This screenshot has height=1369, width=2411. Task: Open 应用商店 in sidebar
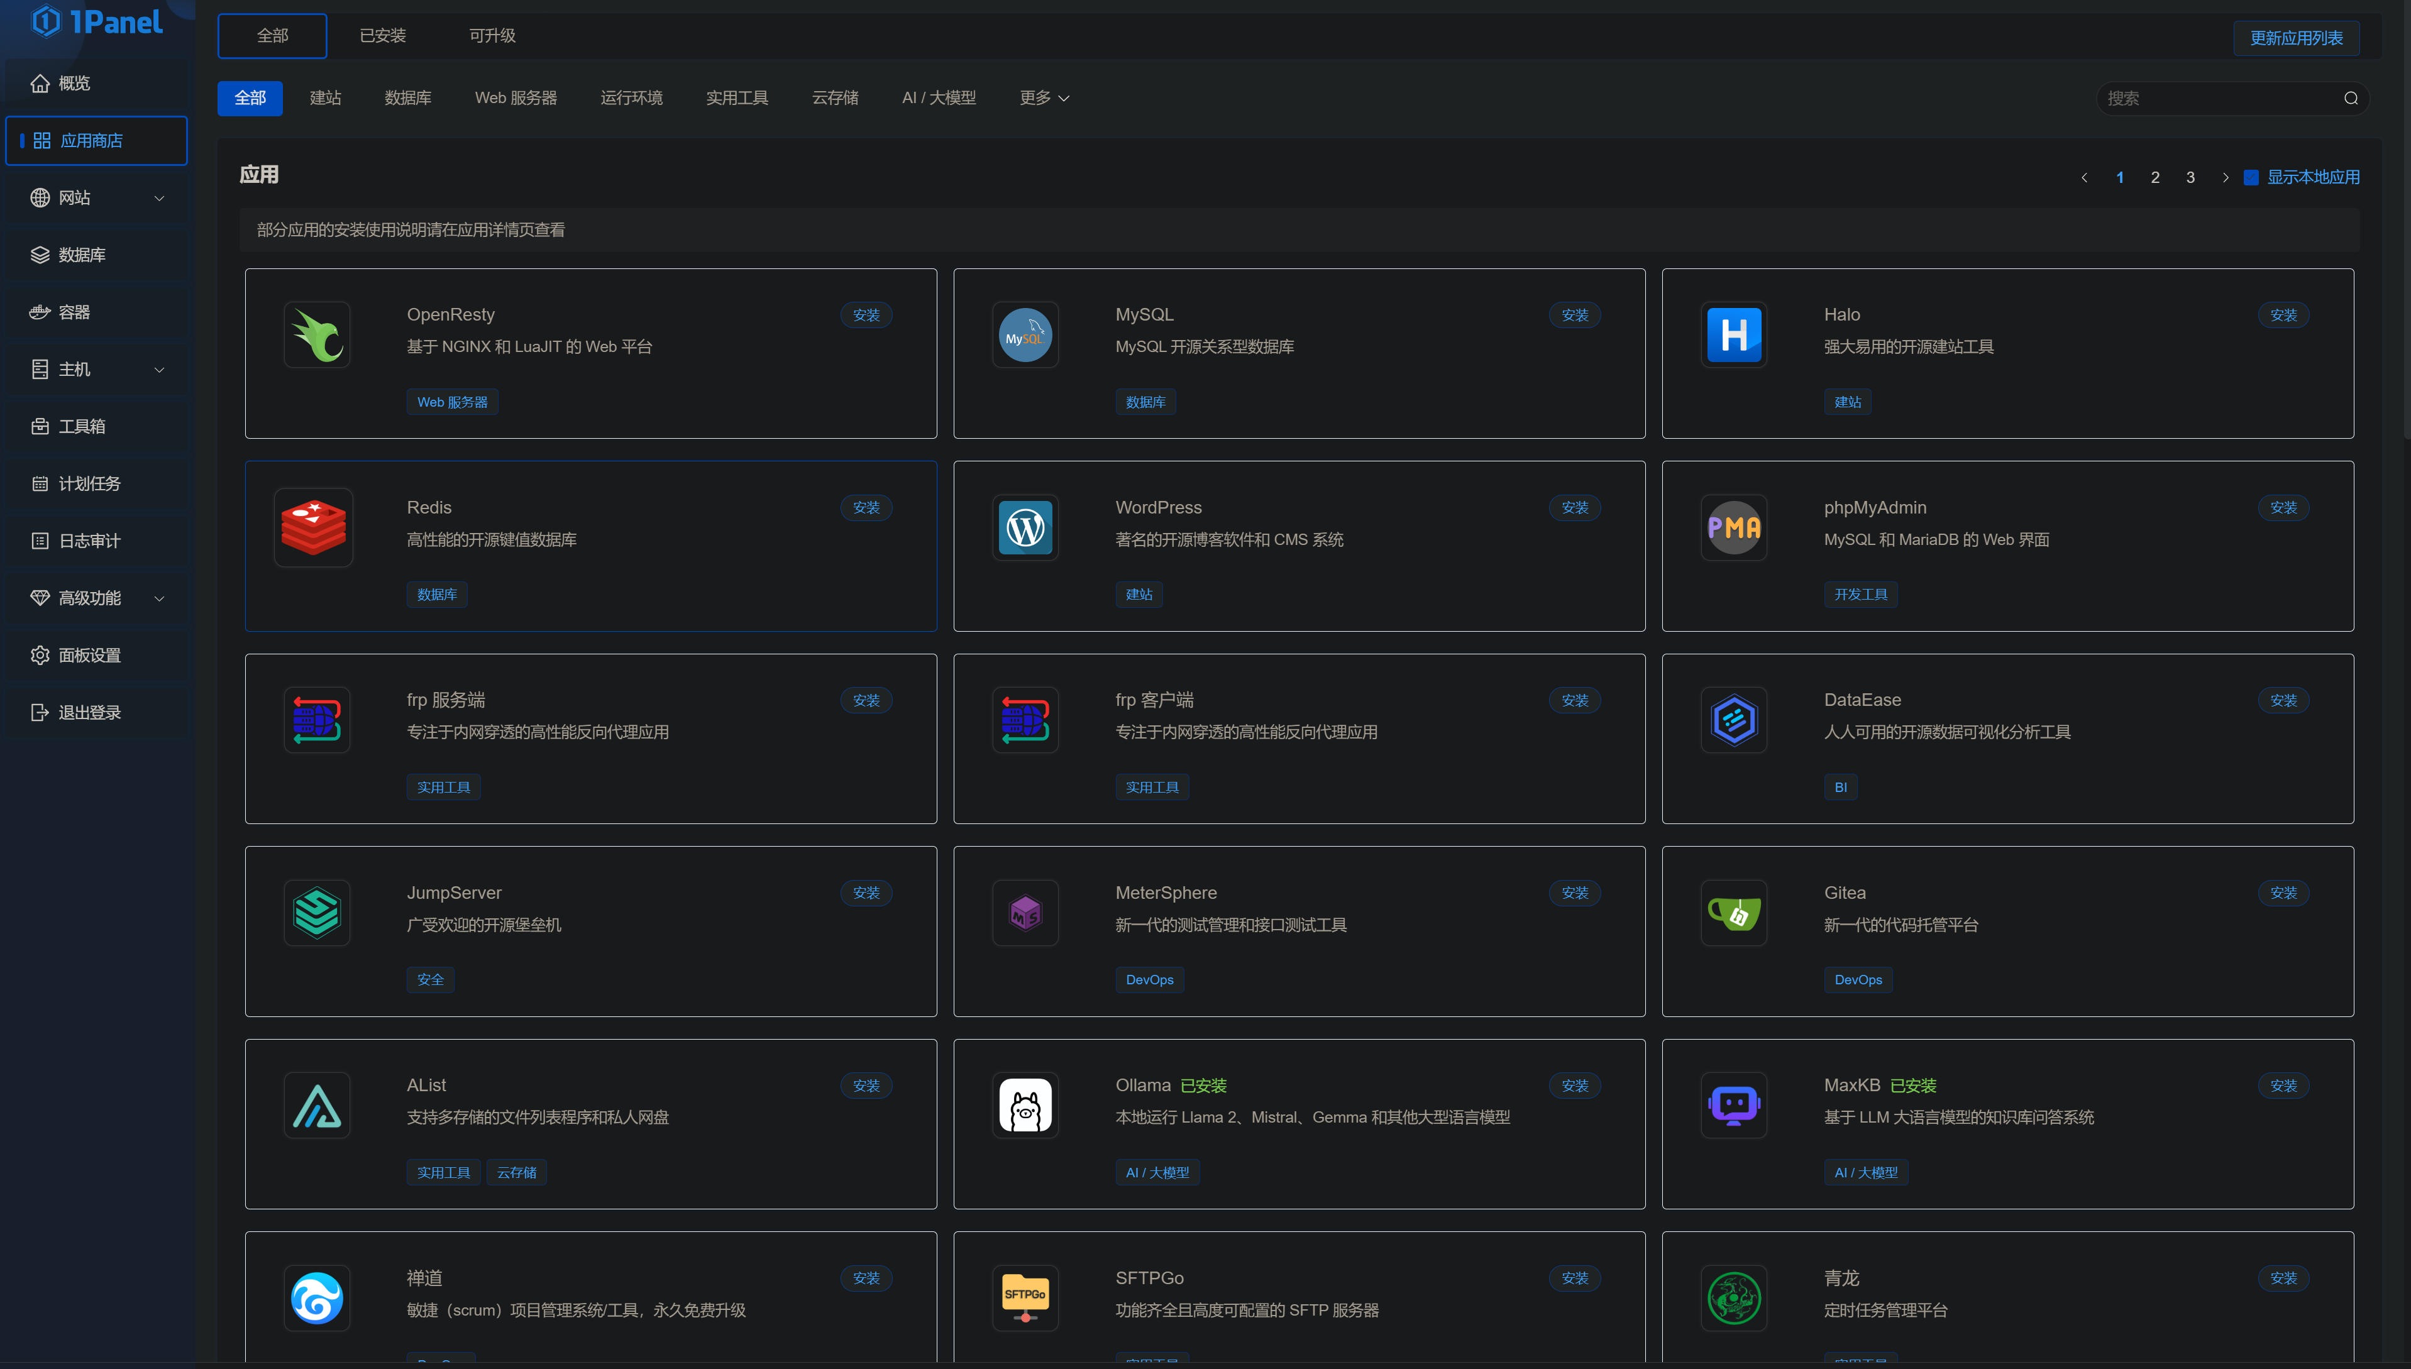[97, 141]
